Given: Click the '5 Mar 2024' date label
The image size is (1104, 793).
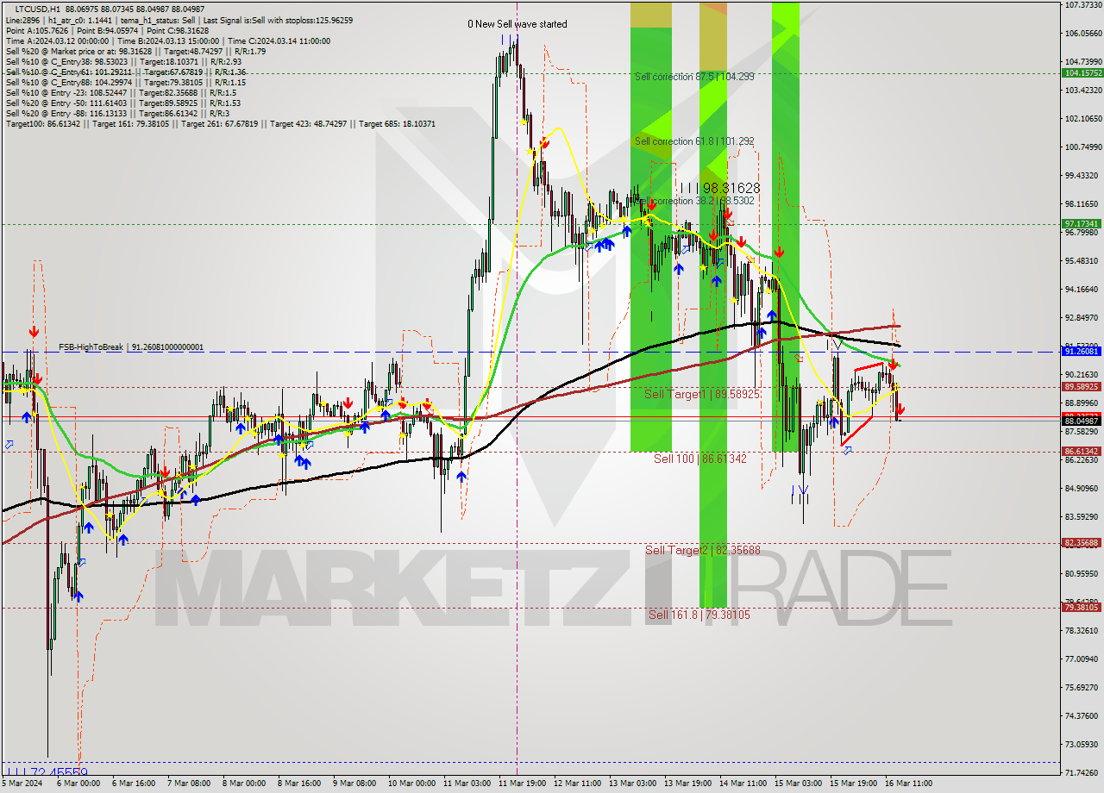Looking at the screenshot, I should pos(23,784).
